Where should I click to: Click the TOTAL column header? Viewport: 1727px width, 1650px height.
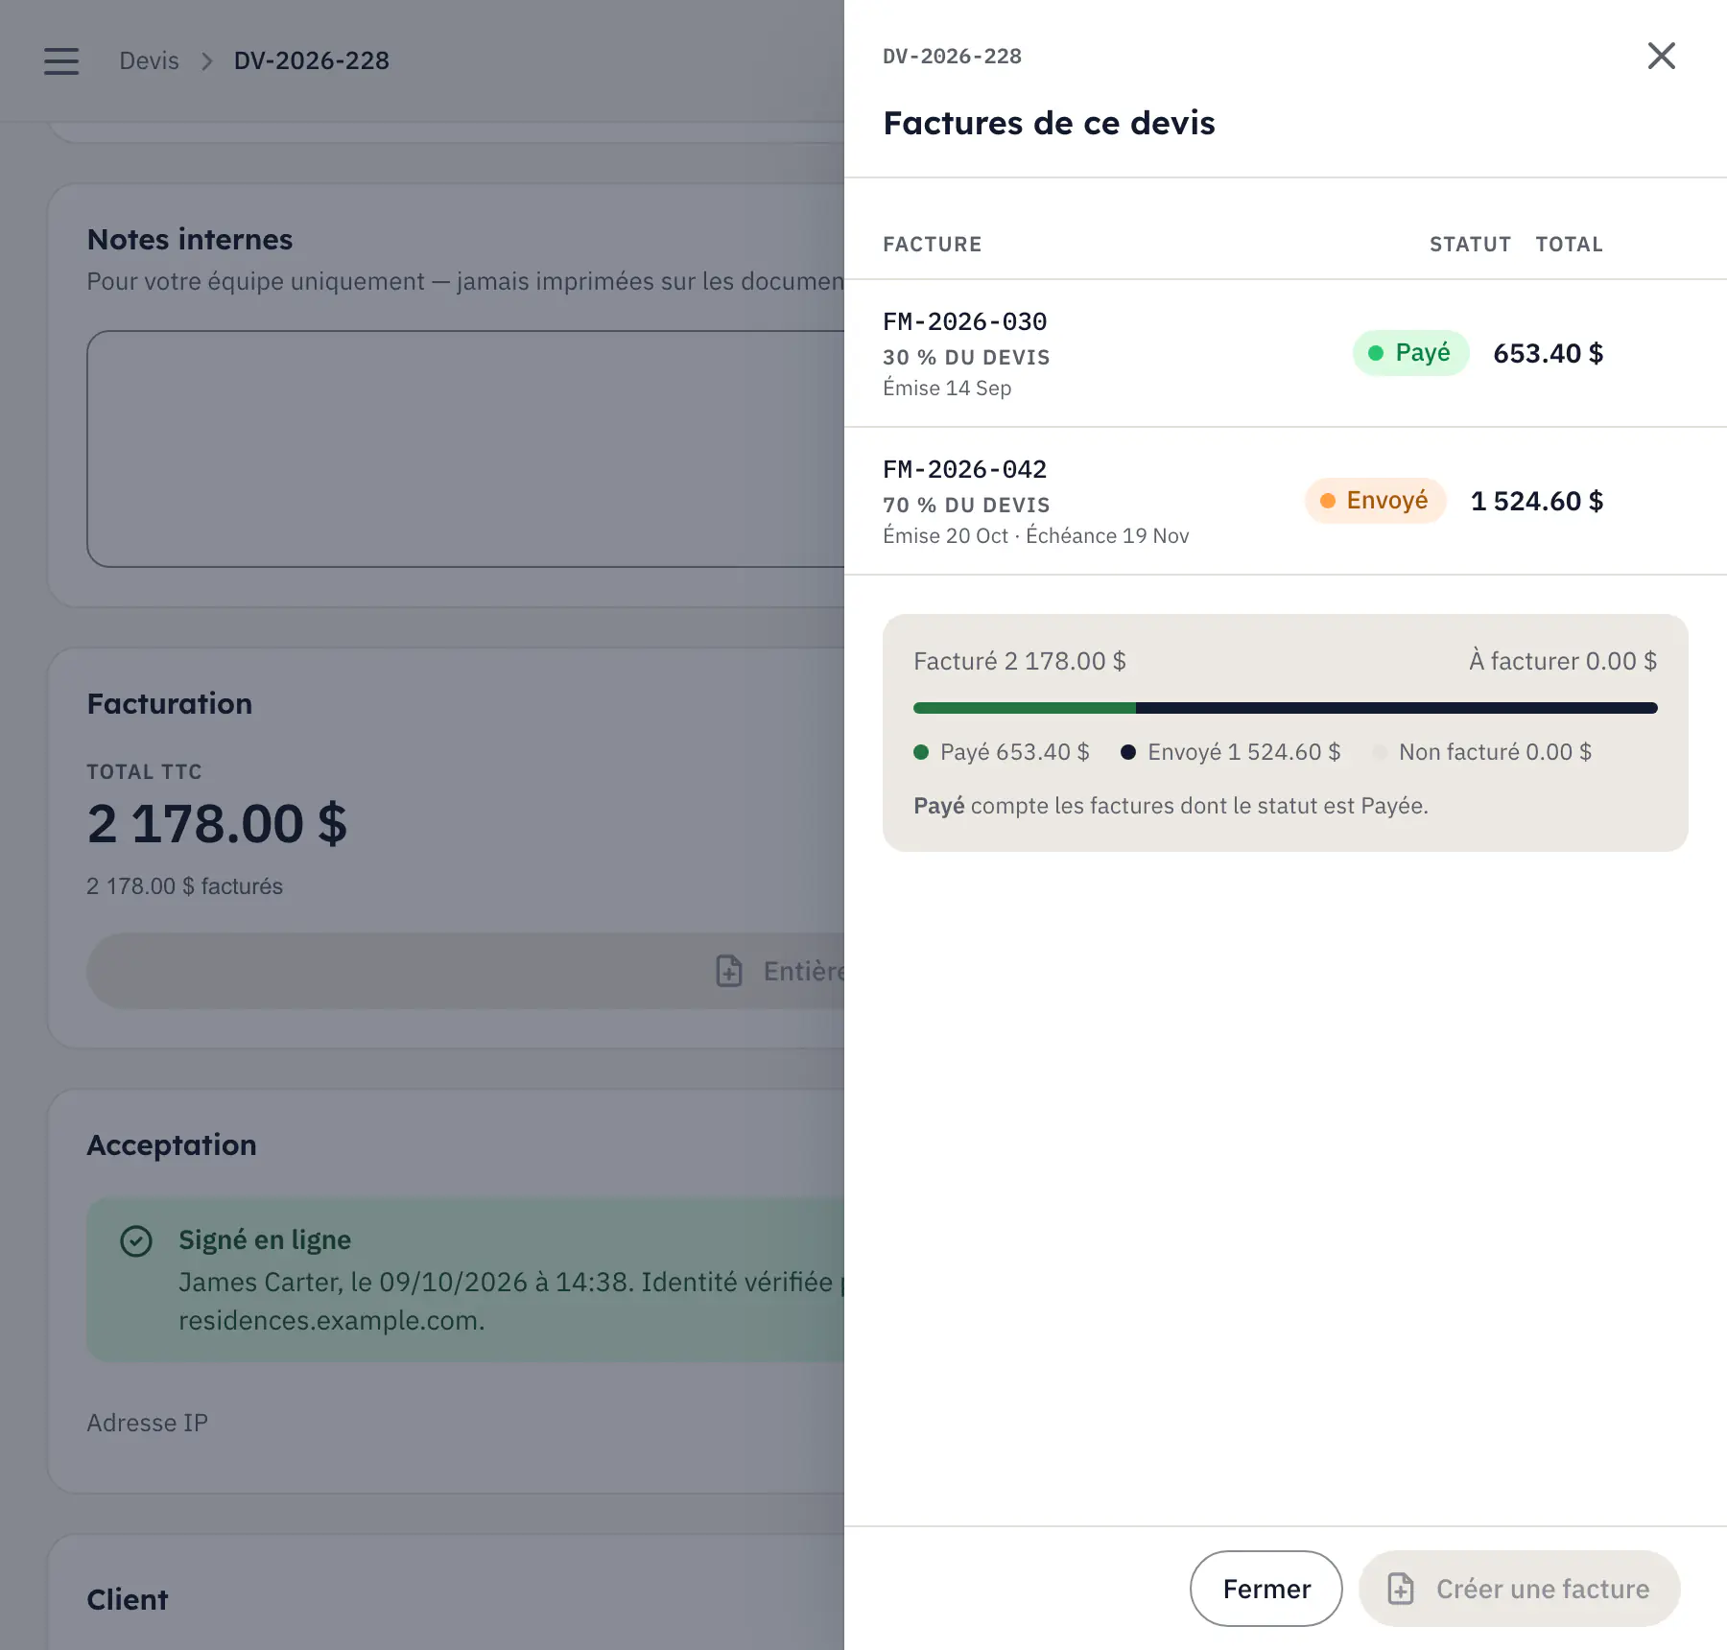click(1569, 244)
